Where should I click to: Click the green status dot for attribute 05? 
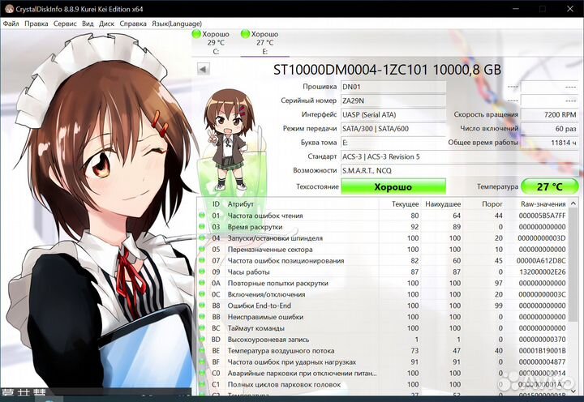point(202,250)
